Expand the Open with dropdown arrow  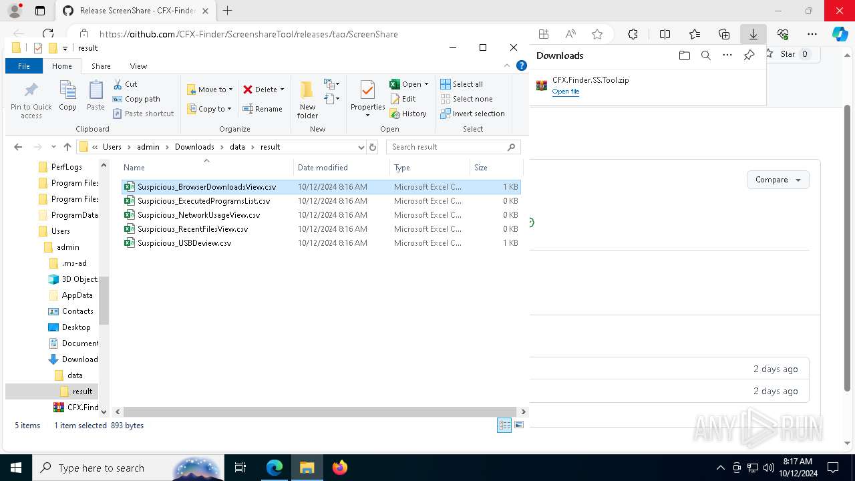coord(426,84)
